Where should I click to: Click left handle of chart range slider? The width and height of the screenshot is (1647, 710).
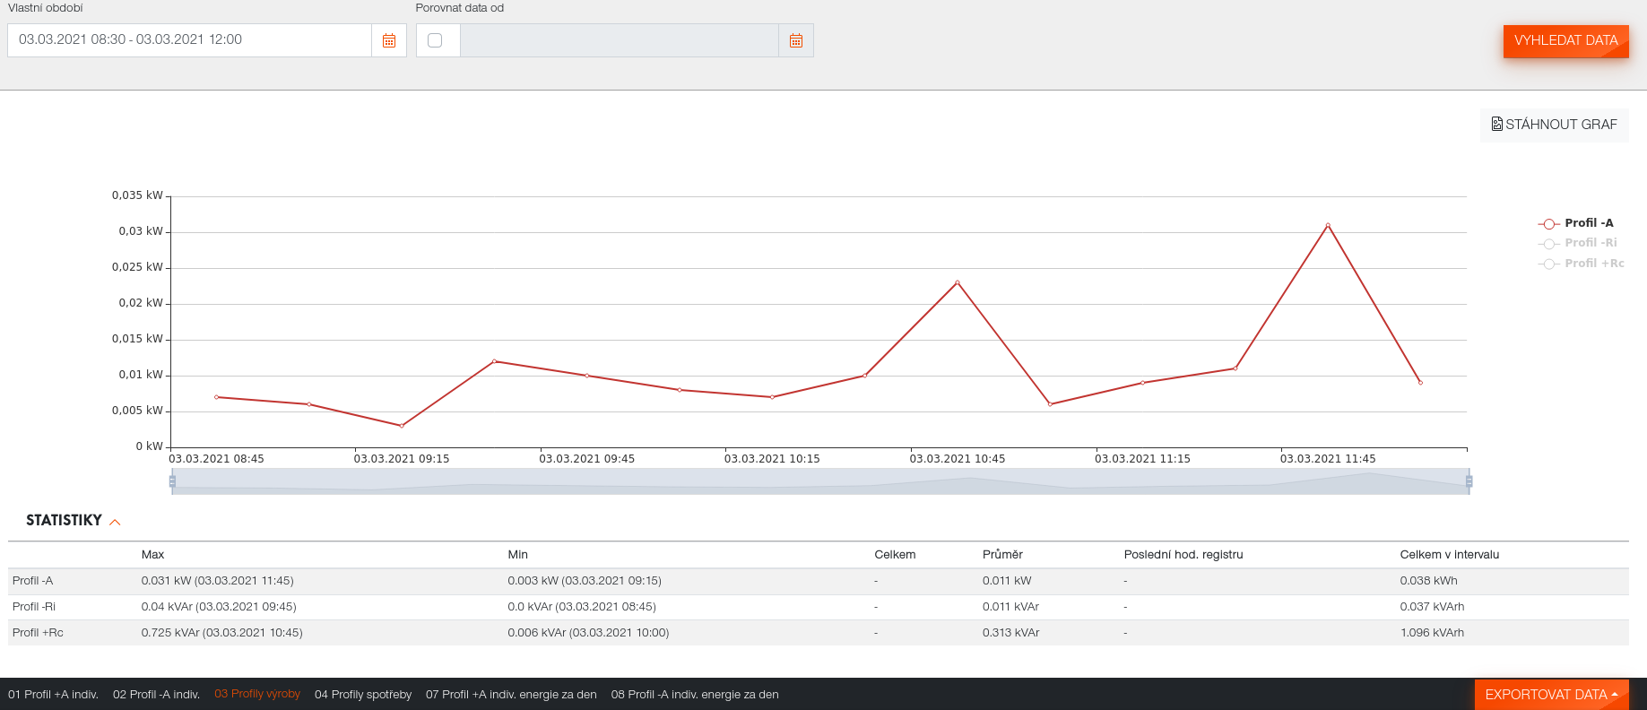point(172,481)
